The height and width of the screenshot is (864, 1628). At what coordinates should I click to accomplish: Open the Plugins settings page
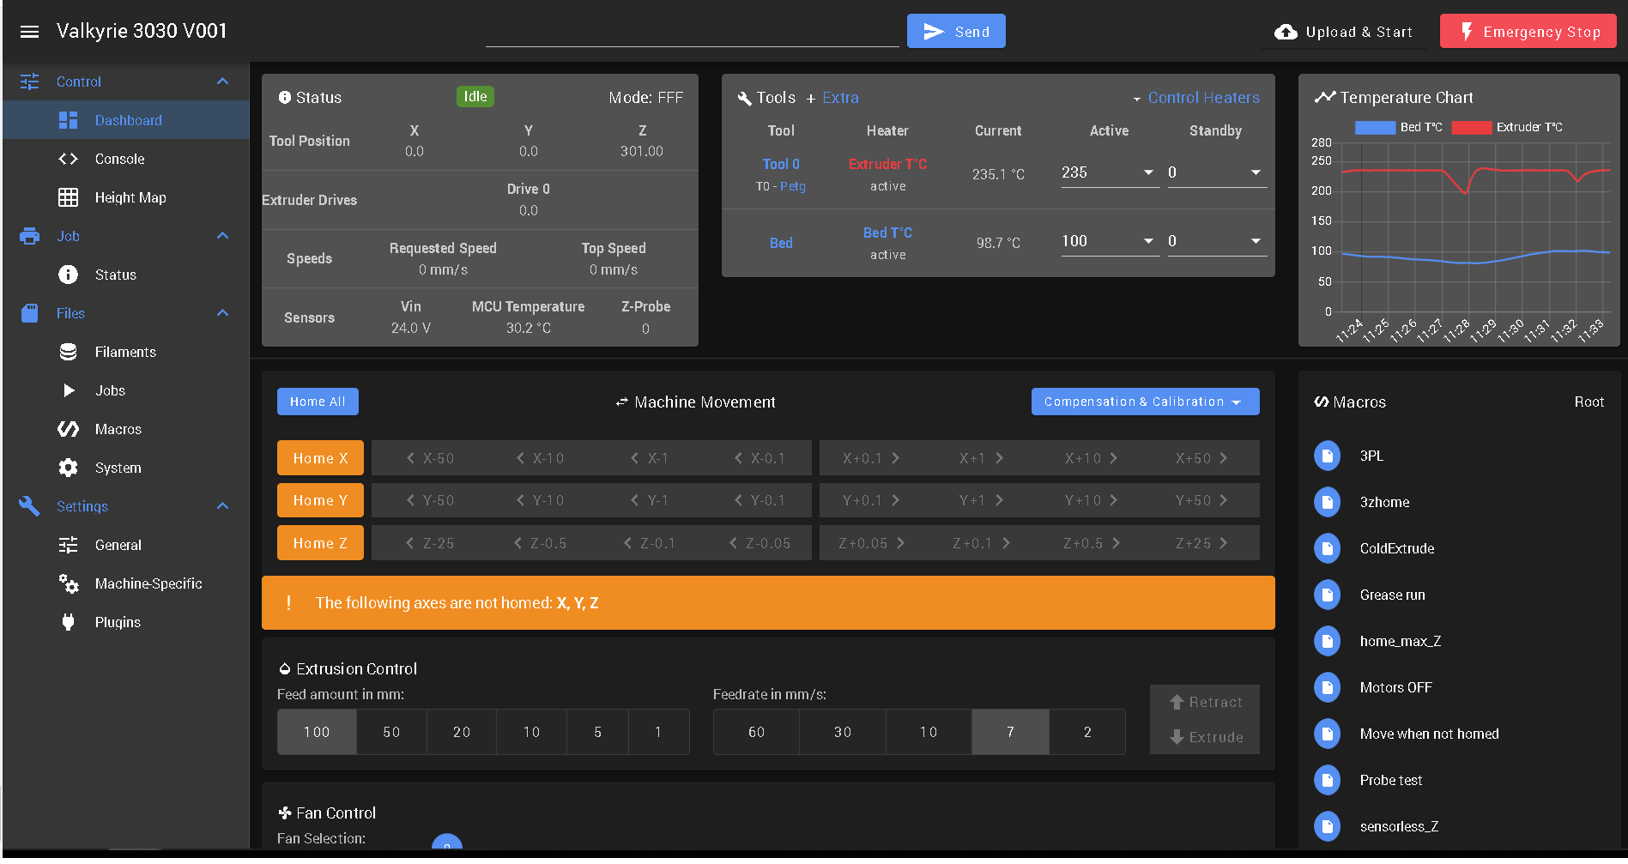(118, 622)
